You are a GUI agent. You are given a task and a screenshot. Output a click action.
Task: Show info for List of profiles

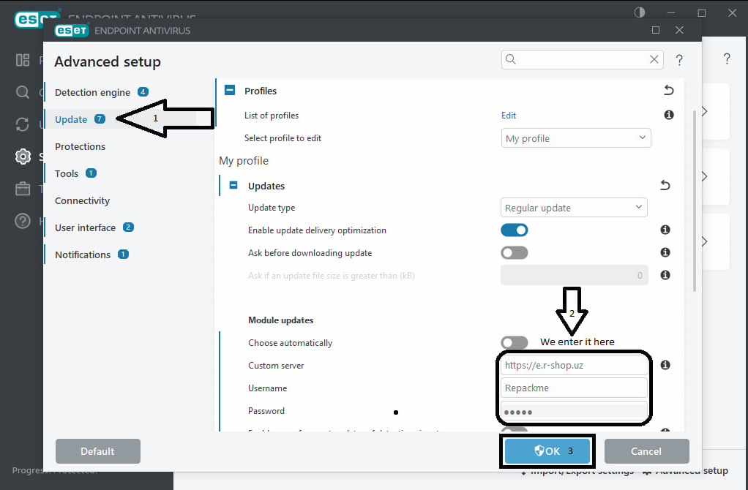click(669, 115)
